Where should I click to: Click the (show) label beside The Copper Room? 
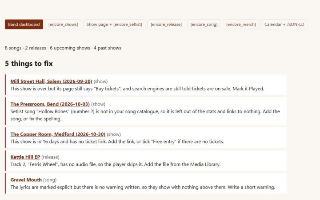click(x=114, y=135)
